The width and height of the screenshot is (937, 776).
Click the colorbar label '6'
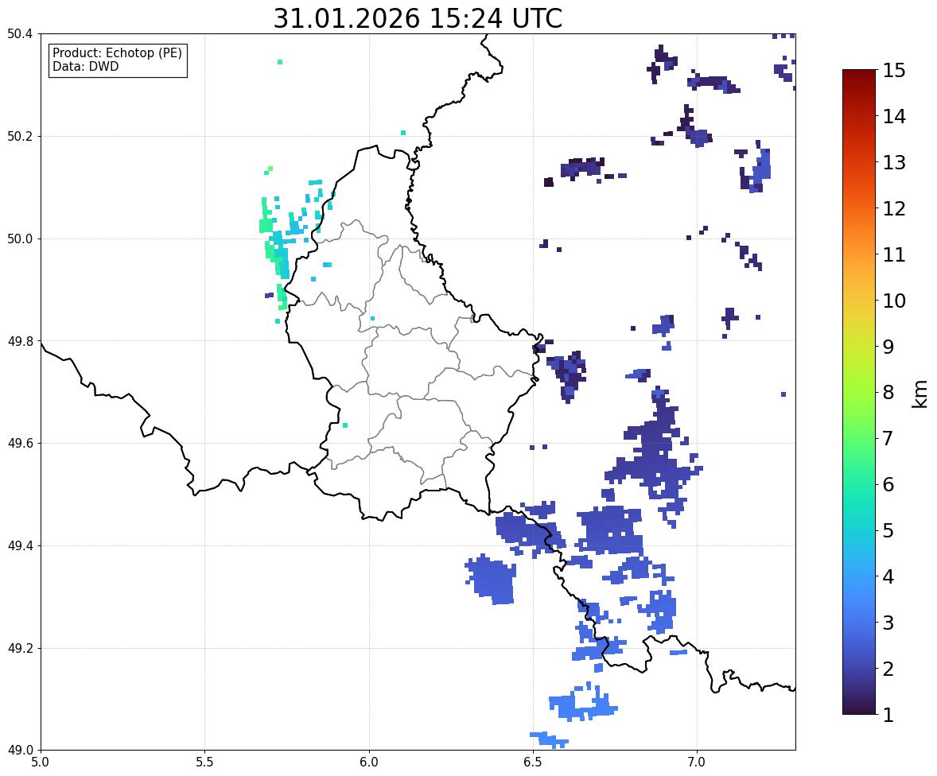click(x=888, y=484)
